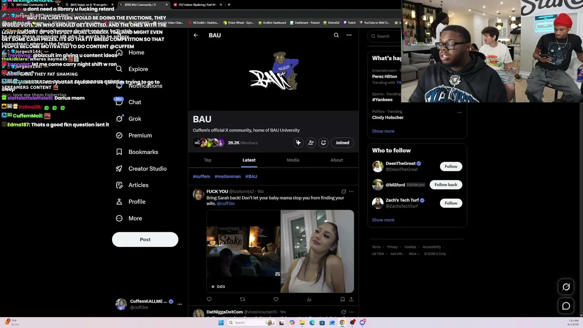This screenshot has width=583, height=328.
Task: Follow Zach's Tech Turf
Action: point(451,203)
